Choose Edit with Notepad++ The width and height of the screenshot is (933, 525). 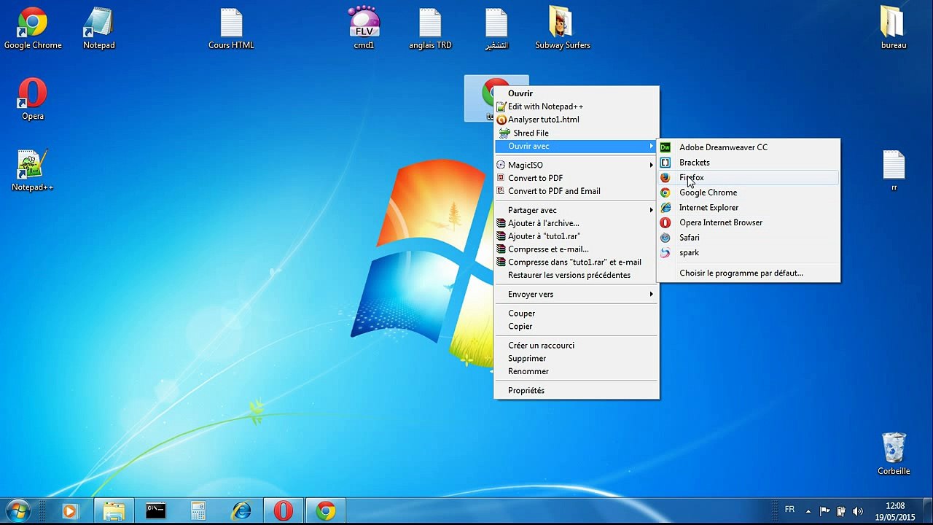pyautogui.click(x=576, y=106)
